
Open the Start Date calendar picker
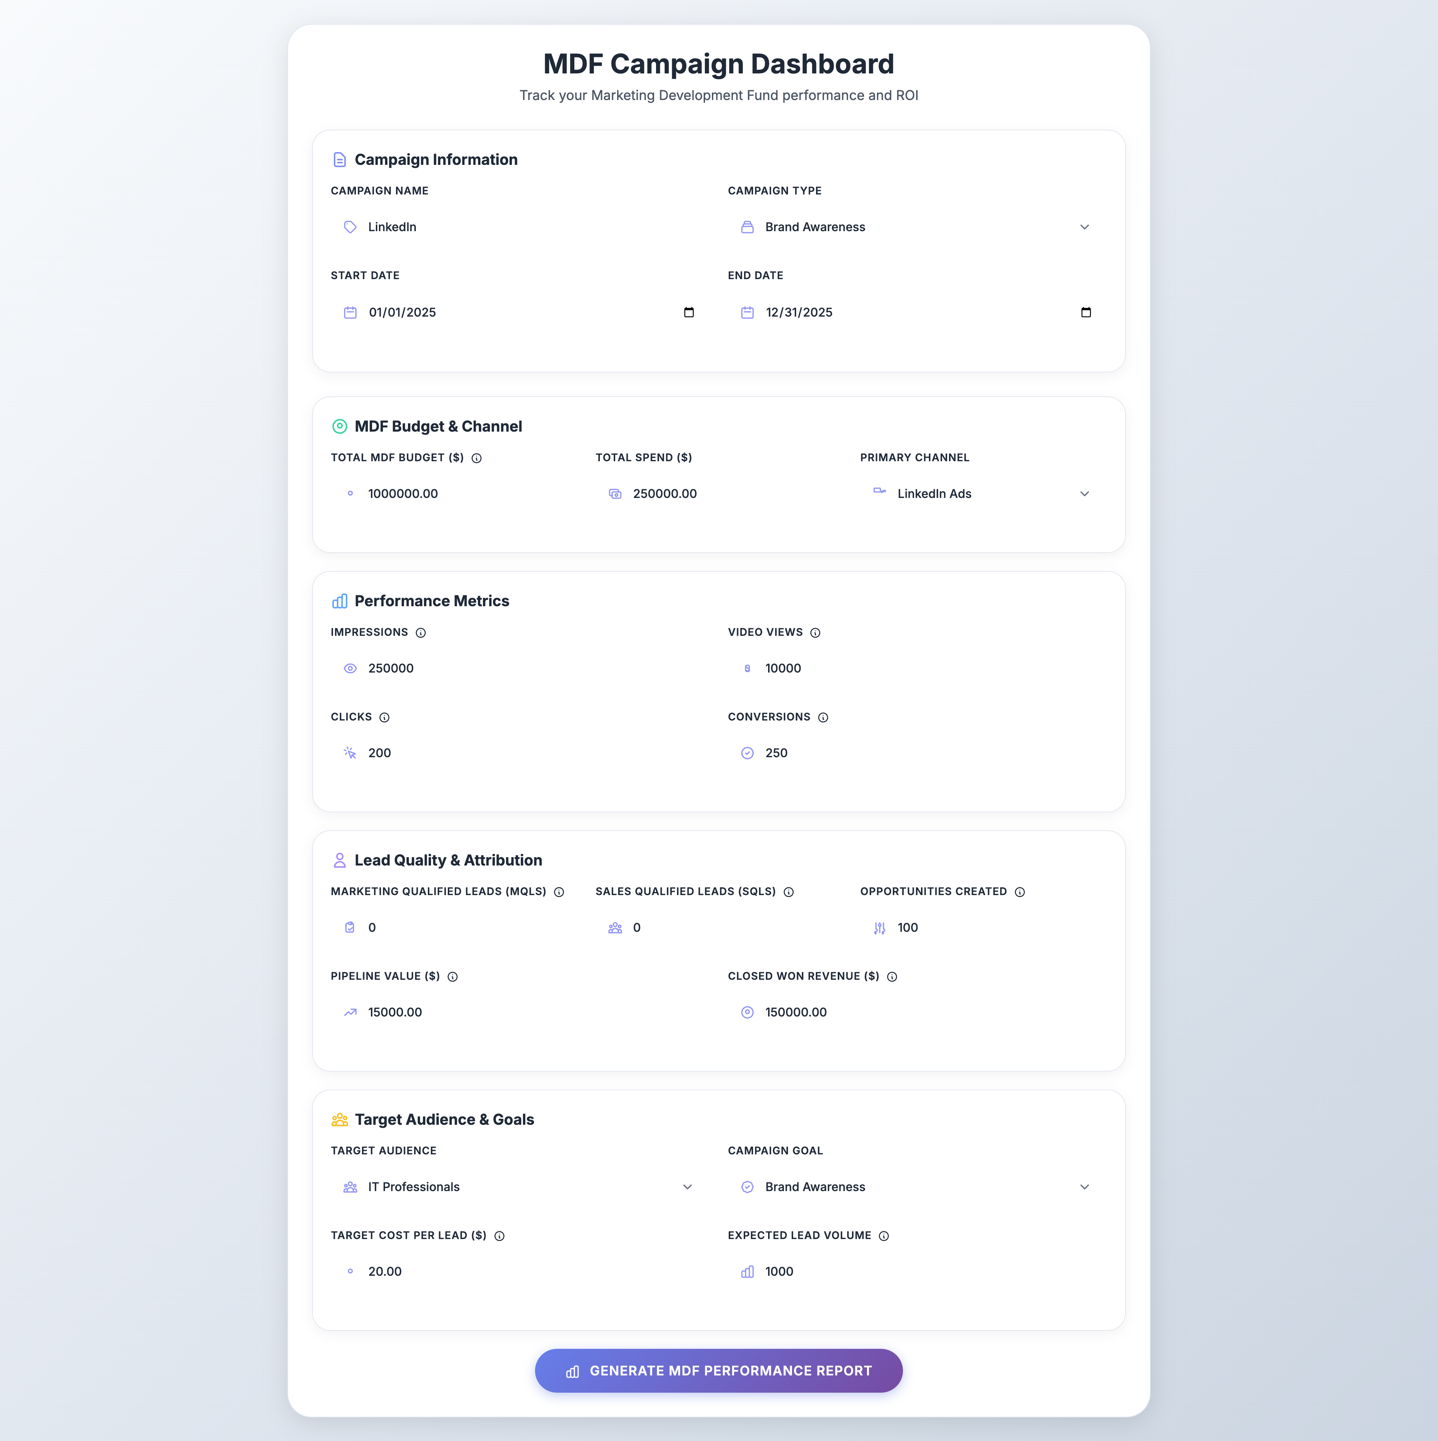(x=688, y=312)
